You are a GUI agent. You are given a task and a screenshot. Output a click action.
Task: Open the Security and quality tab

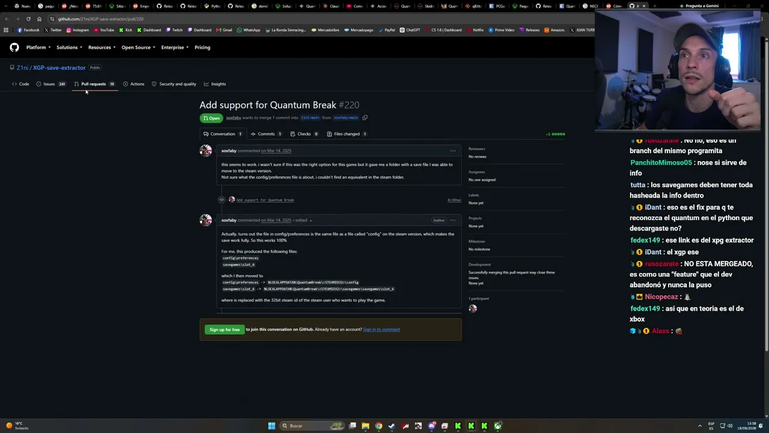(174, 84)
